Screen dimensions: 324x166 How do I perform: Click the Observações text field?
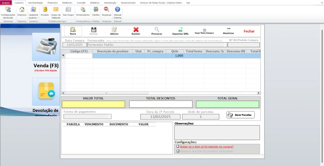[x=217, y=132]
